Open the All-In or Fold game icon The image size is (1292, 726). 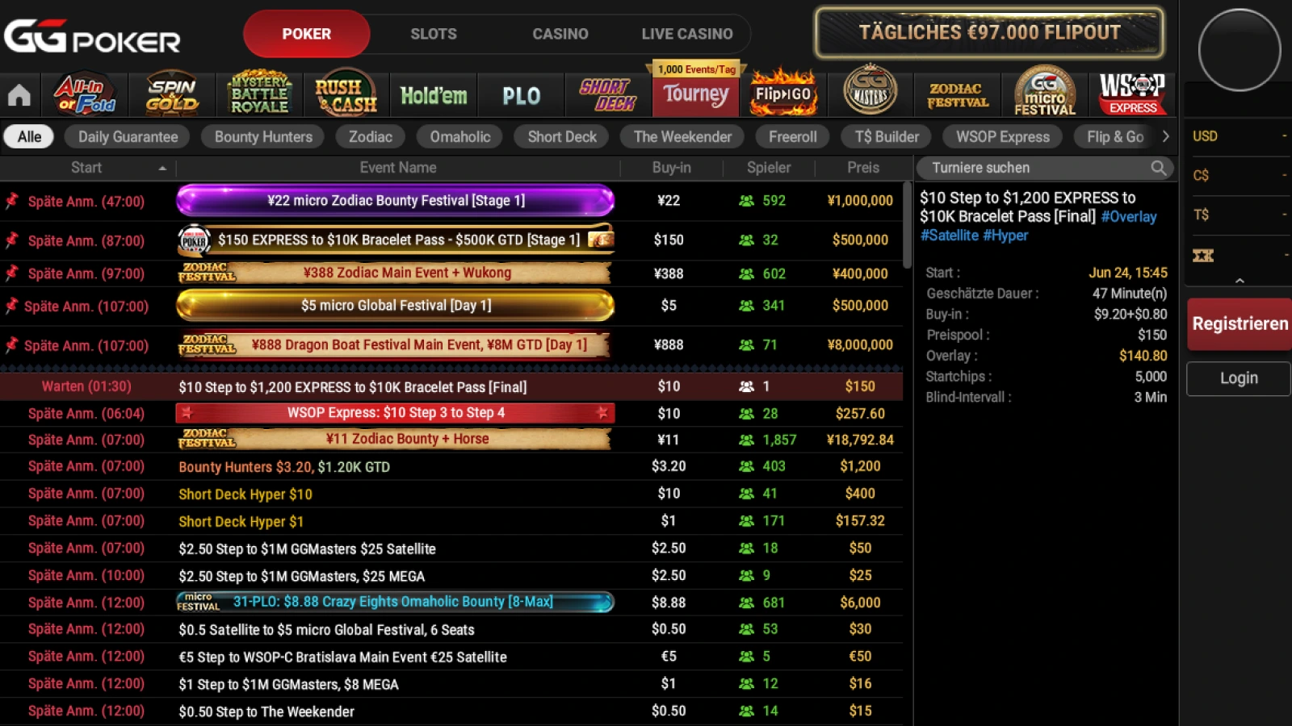click(x=85, y=95)
